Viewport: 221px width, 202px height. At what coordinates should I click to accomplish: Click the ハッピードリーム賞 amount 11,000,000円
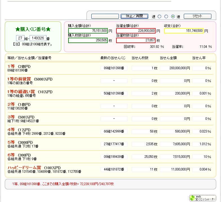coord(175,169)
